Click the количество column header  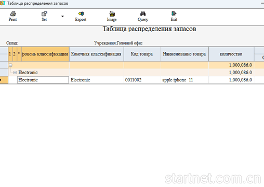click(x=231, y=54)
